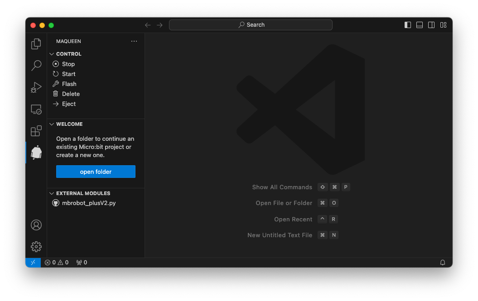Toggle the bottom panel

coord(420,25)
